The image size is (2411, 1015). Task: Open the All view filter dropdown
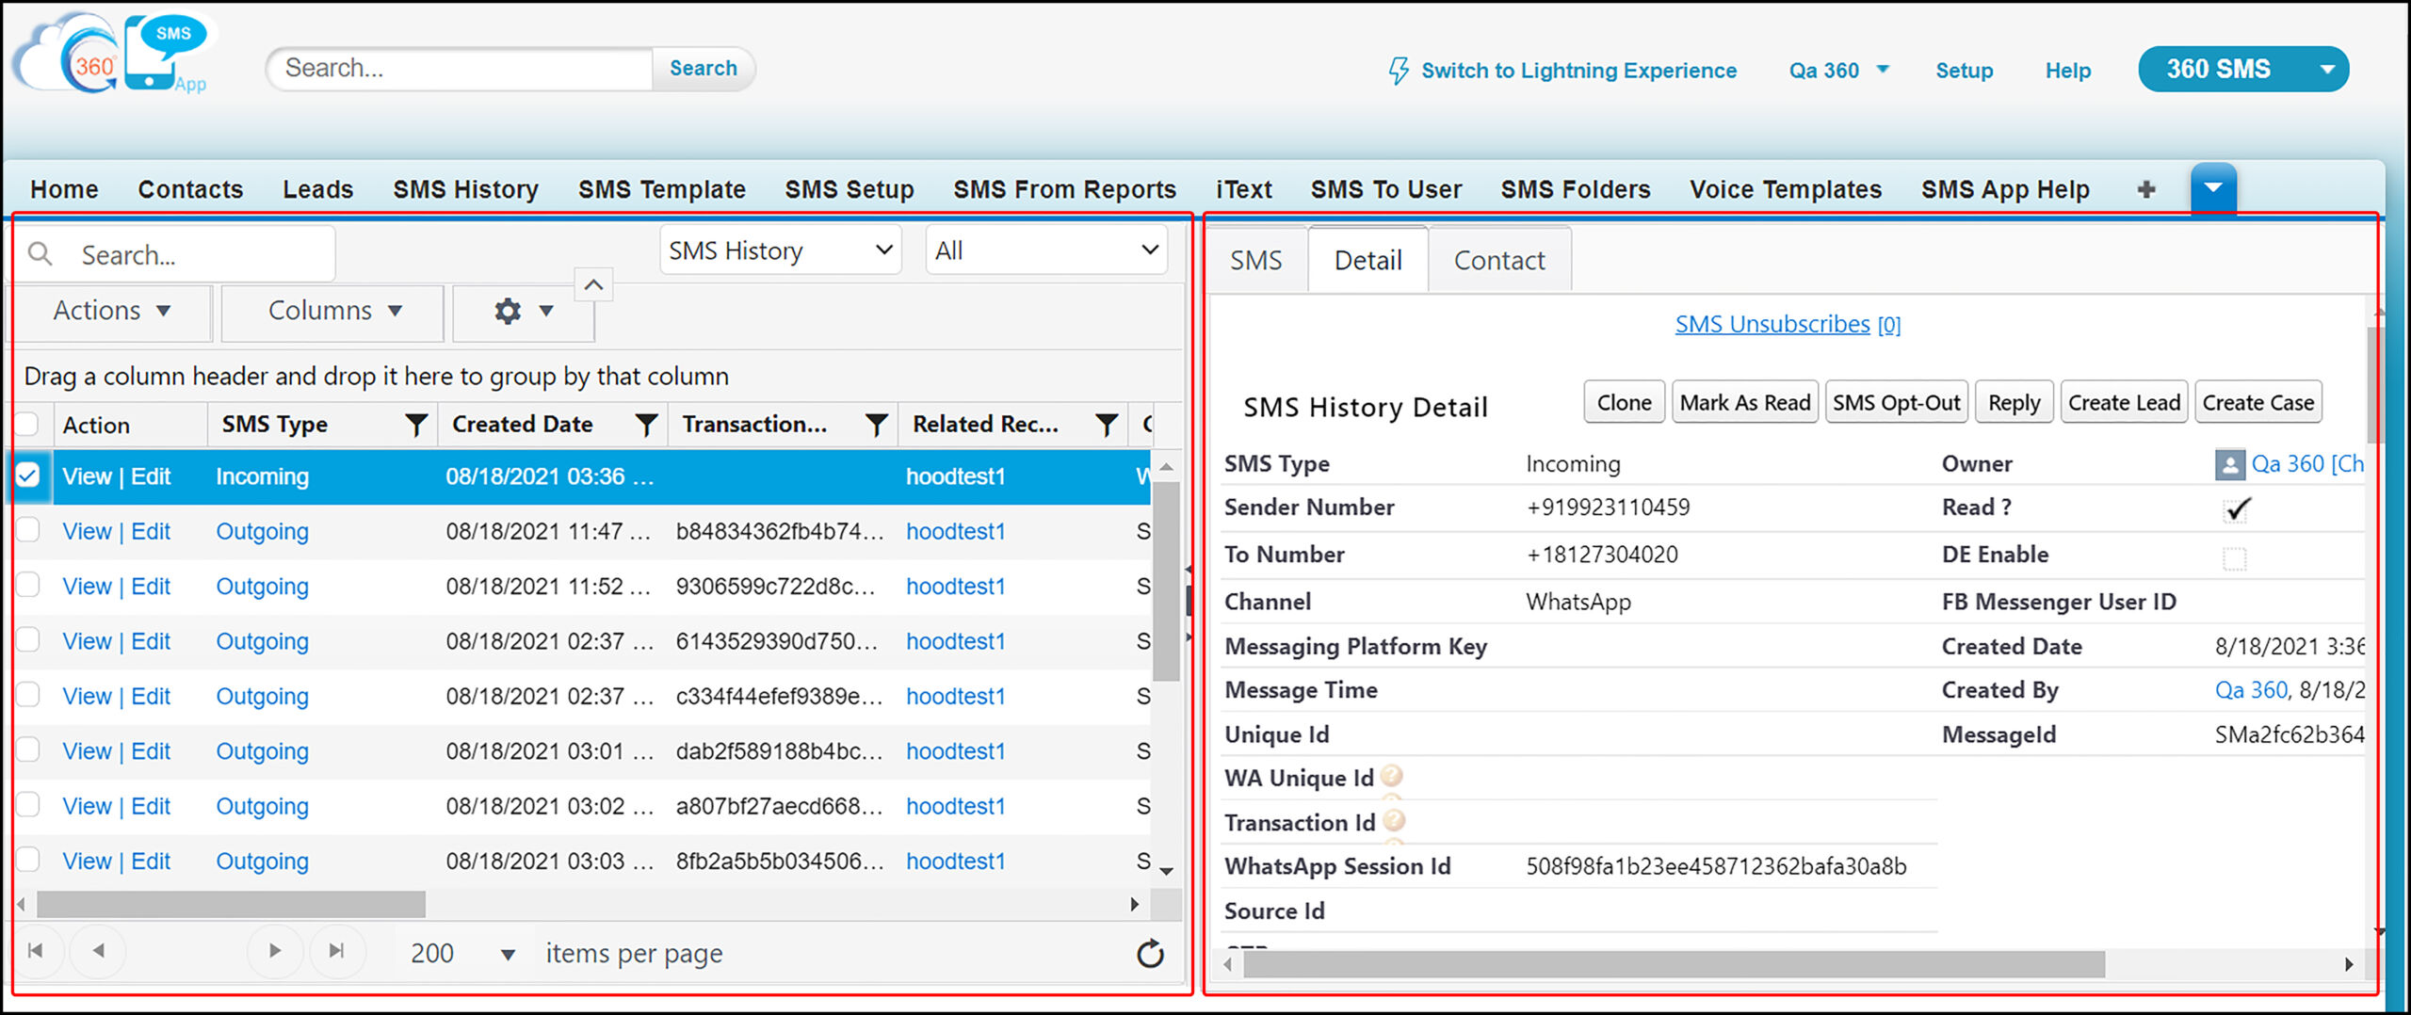click(x=1045, y=250)
